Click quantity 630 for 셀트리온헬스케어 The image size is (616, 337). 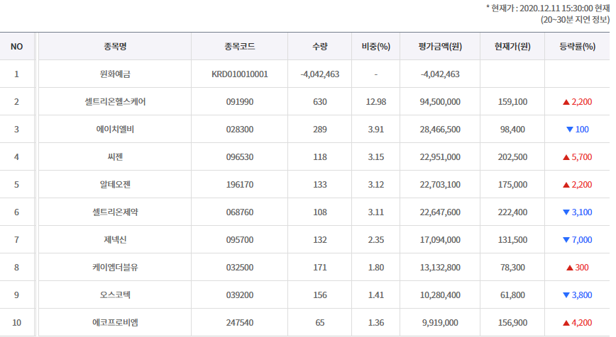pyautogui.click(x=320, y=102)
